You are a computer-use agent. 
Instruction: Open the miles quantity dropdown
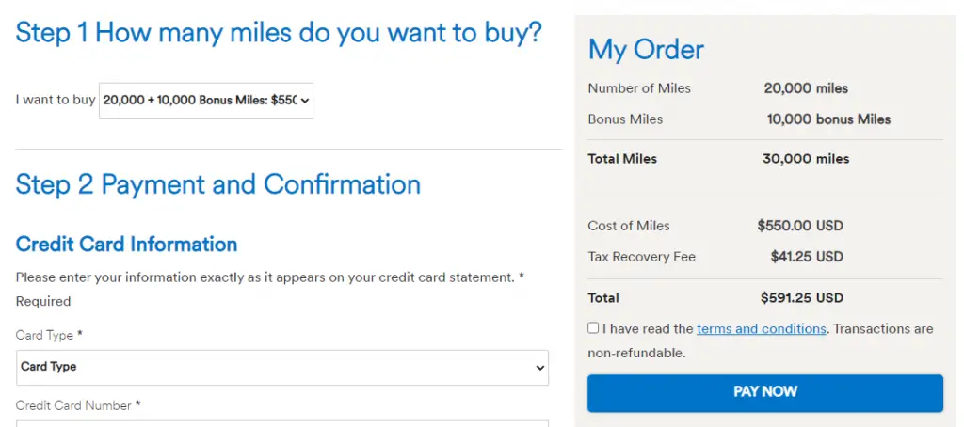(x=206, y=100)
